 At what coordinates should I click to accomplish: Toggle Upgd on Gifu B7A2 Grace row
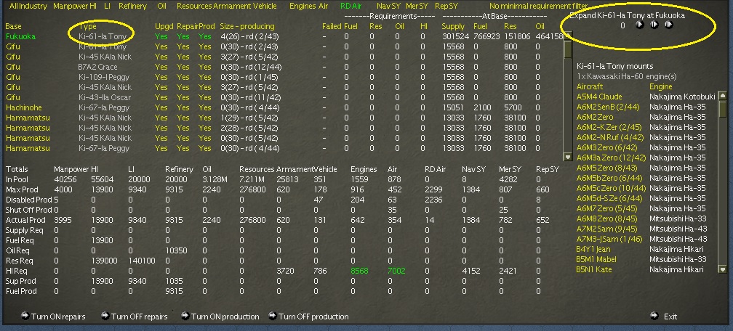pyautogui.click(x=161, y=67)
